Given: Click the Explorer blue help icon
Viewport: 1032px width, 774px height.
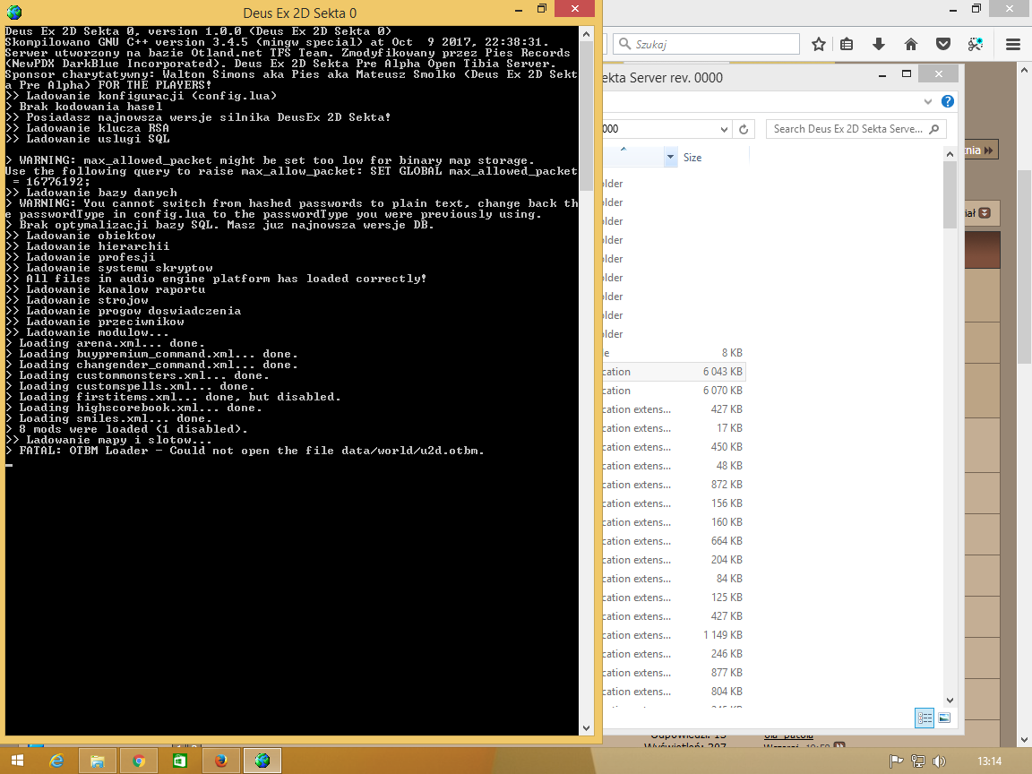Looking at the screenshot, I should (x=948, y=101).
